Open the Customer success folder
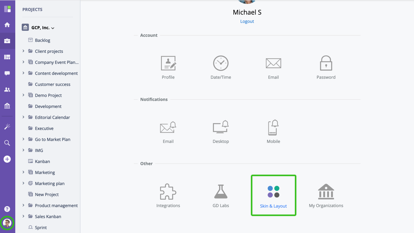This screenshot has height=233, width=414. click(53, 84)
